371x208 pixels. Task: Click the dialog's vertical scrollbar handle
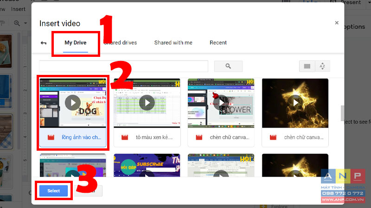pos(342,113)
